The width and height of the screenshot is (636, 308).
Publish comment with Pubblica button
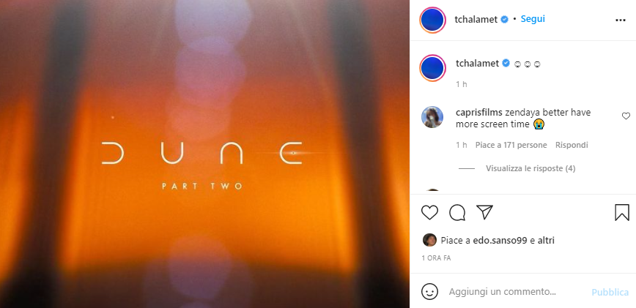point(610,292)
